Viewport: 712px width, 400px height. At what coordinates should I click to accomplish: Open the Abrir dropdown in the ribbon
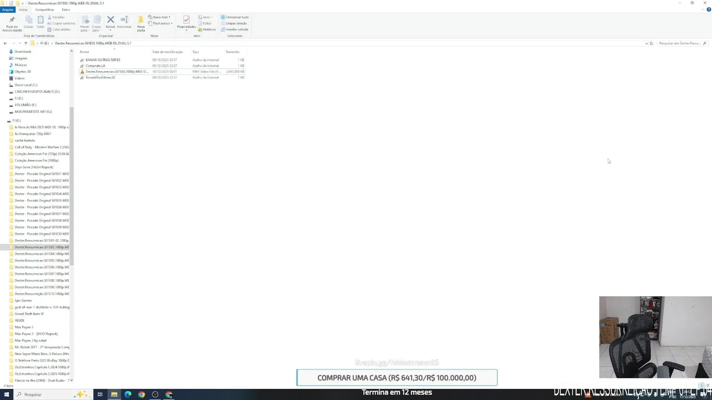205,17
